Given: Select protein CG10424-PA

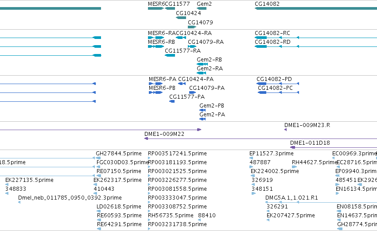Looking at the screenshot, I should [196, 79].
